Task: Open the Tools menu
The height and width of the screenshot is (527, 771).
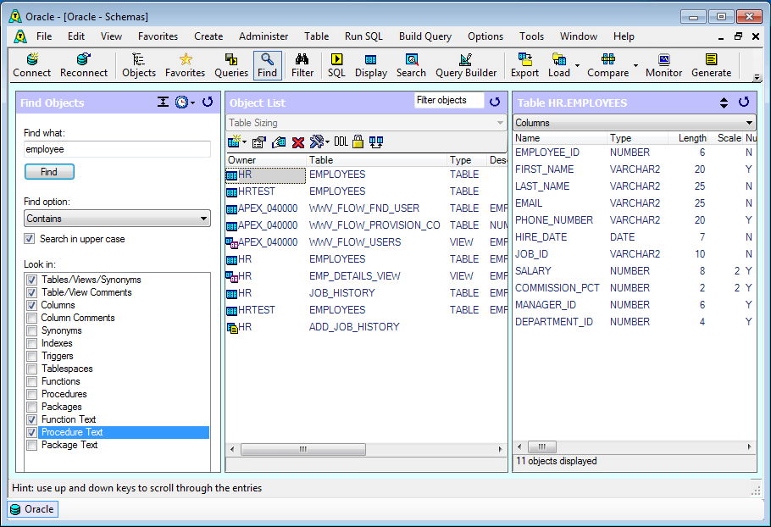Action: point(531,36)
